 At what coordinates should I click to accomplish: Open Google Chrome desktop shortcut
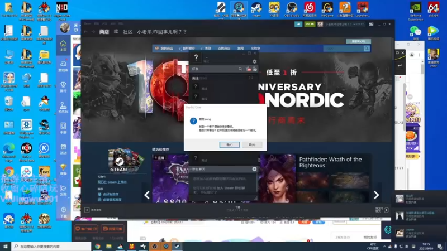pyautogui.click(x=9, y=175)
